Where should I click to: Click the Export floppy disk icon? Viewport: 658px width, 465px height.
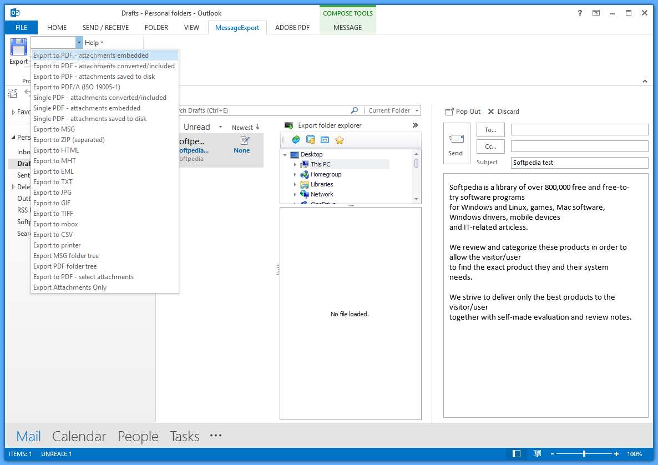click(18, 47)
